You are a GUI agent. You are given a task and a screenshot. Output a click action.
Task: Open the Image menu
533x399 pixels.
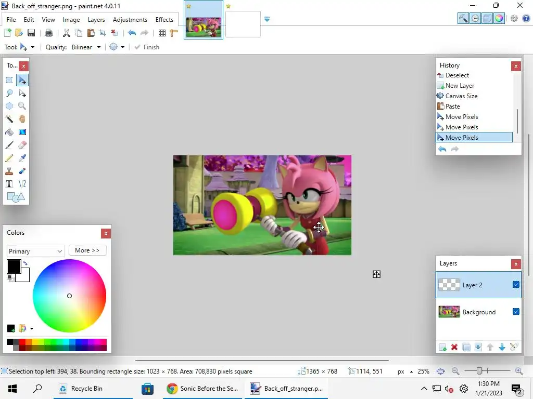point(71,20)
